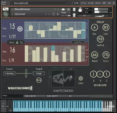The width and height of the screenshot is (117, 113).
Task: Switch to the Sound selector tab
Action: pyautogui.click(x=35, y=96)
